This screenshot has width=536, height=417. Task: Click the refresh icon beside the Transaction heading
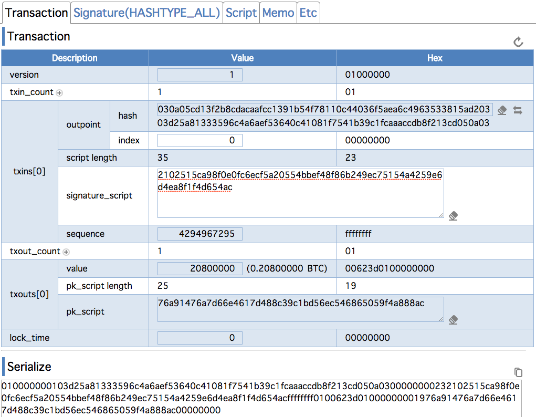(518, 42)
